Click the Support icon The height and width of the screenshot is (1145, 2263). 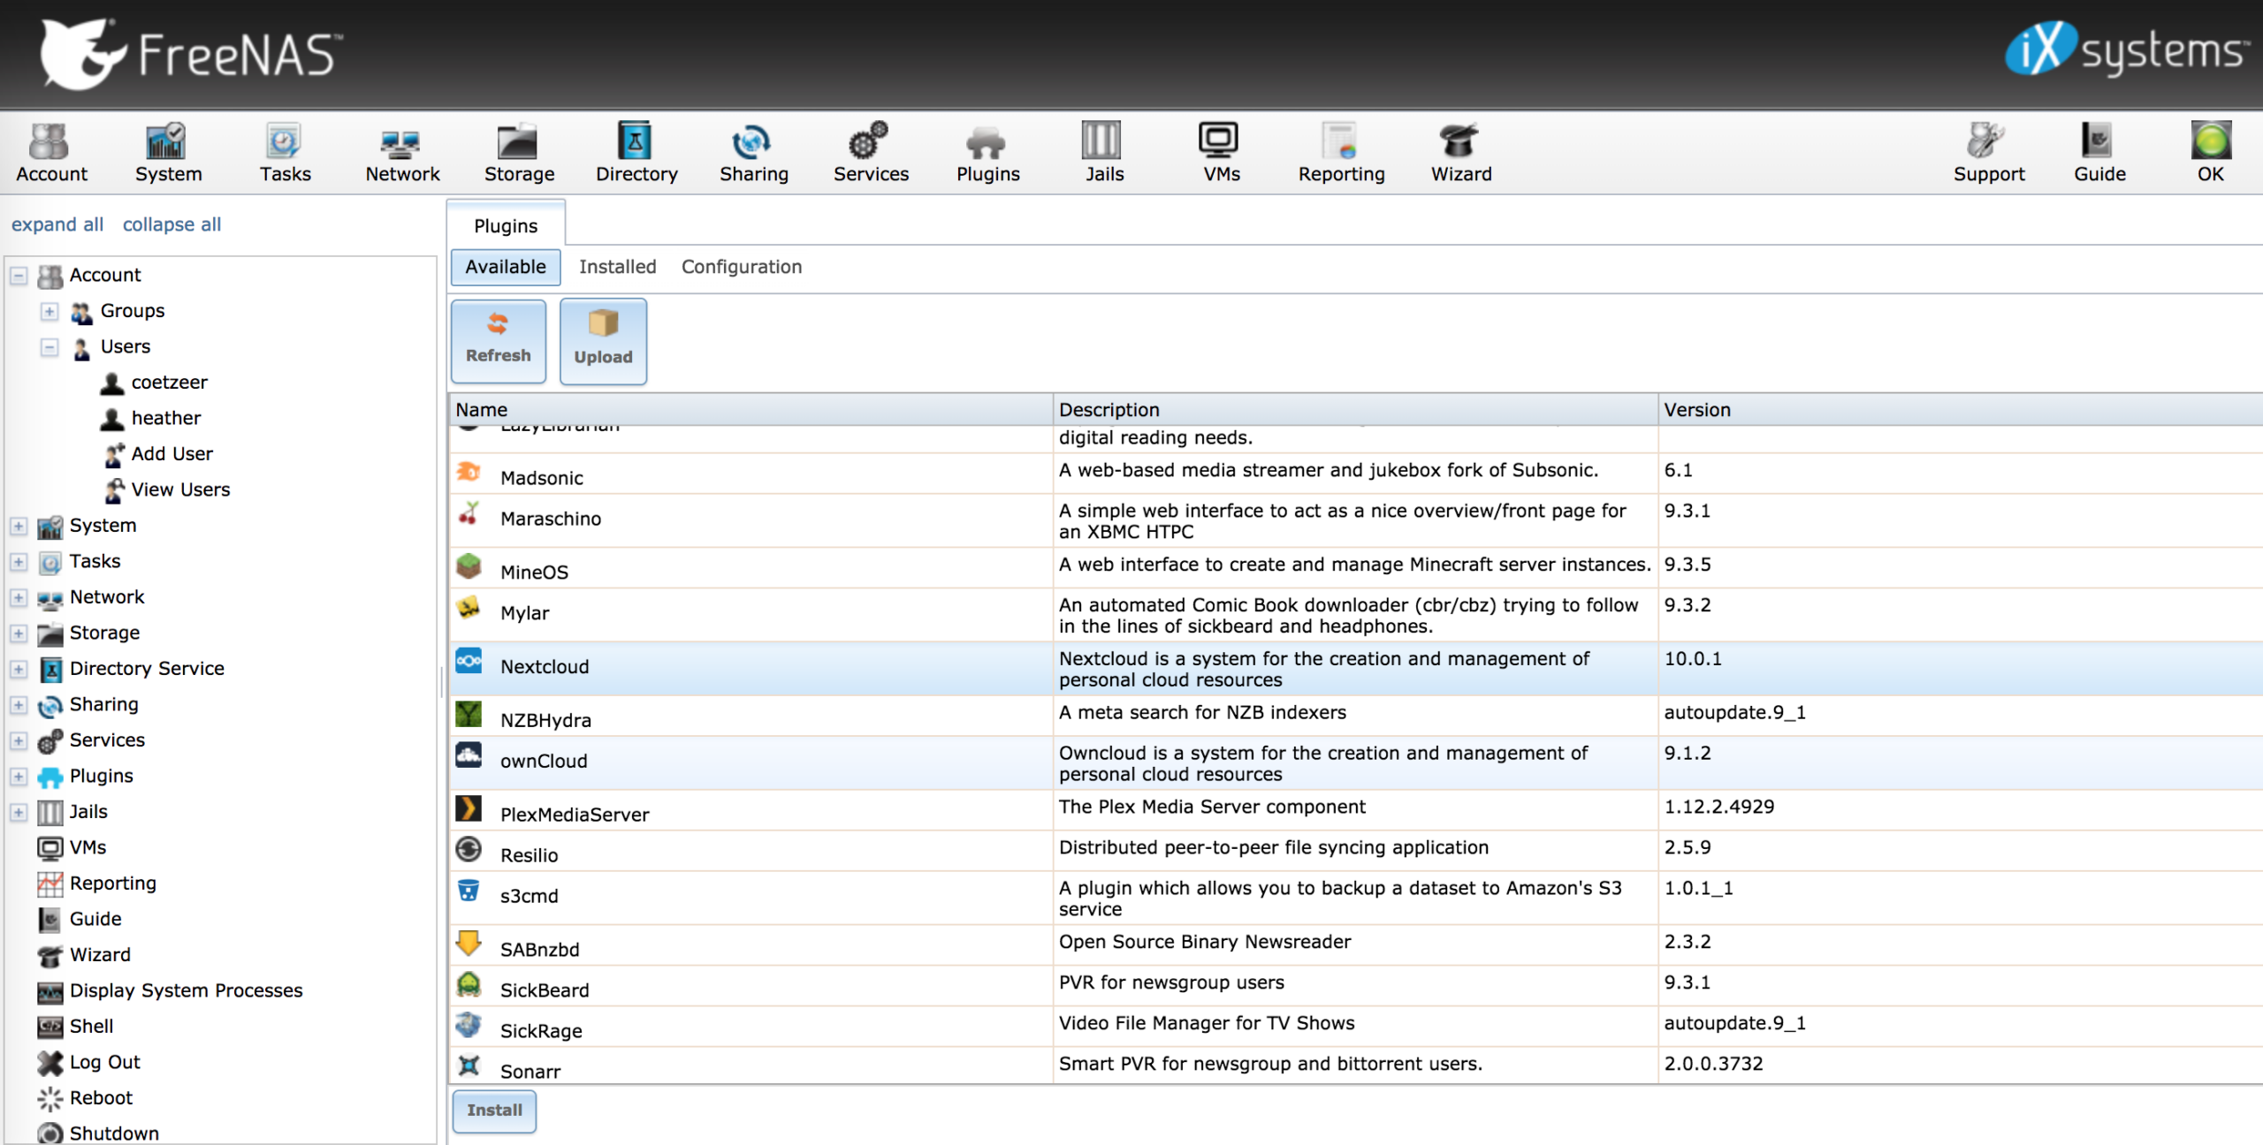1989,152
